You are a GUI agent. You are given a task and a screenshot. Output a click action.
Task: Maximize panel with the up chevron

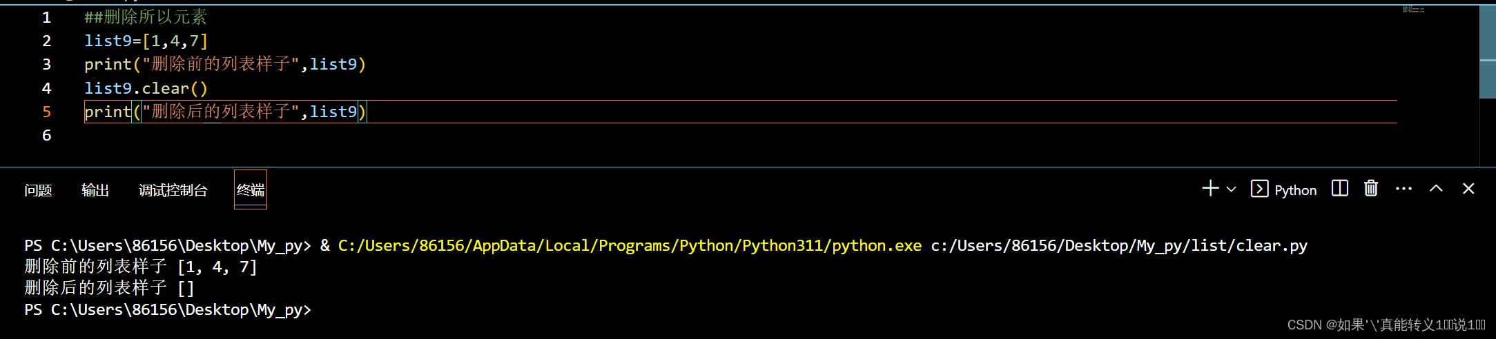click(x=1436, y=188)
